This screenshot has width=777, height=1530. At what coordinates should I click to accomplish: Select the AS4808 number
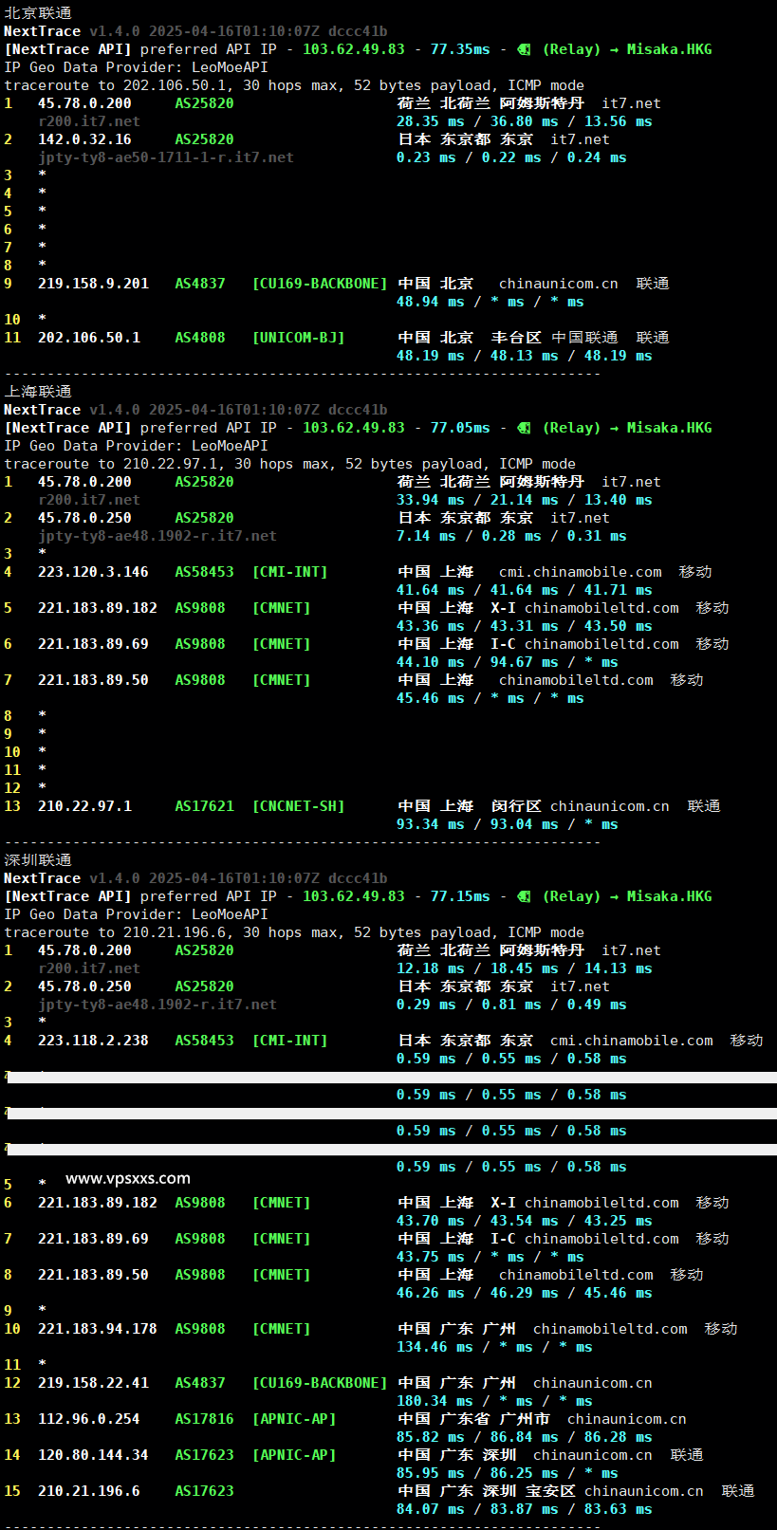coord(200,338)
